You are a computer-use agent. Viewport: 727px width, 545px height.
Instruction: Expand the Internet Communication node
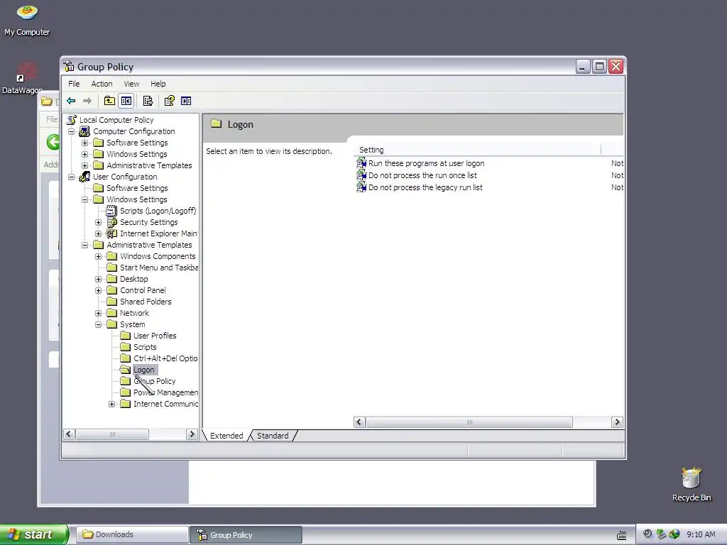coord(111,404)
